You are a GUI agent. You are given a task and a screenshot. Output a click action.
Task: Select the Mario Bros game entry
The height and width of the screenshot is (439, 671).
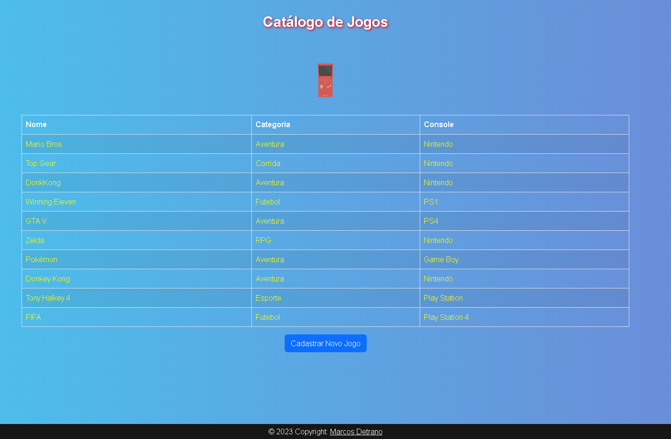[44, 144]
